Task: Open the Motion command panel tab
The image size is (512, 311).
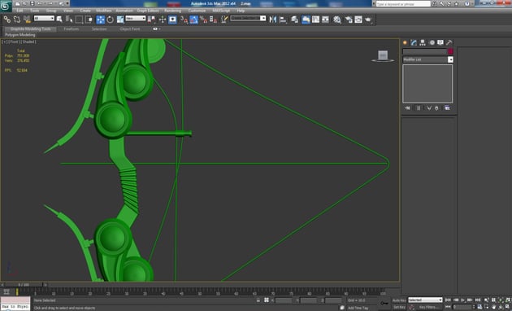Action: (432, 42)
